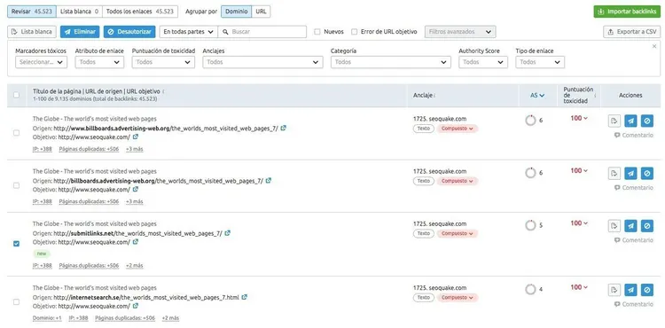
Task: Sort by Anclaje column header
Action: click(424, 96)
